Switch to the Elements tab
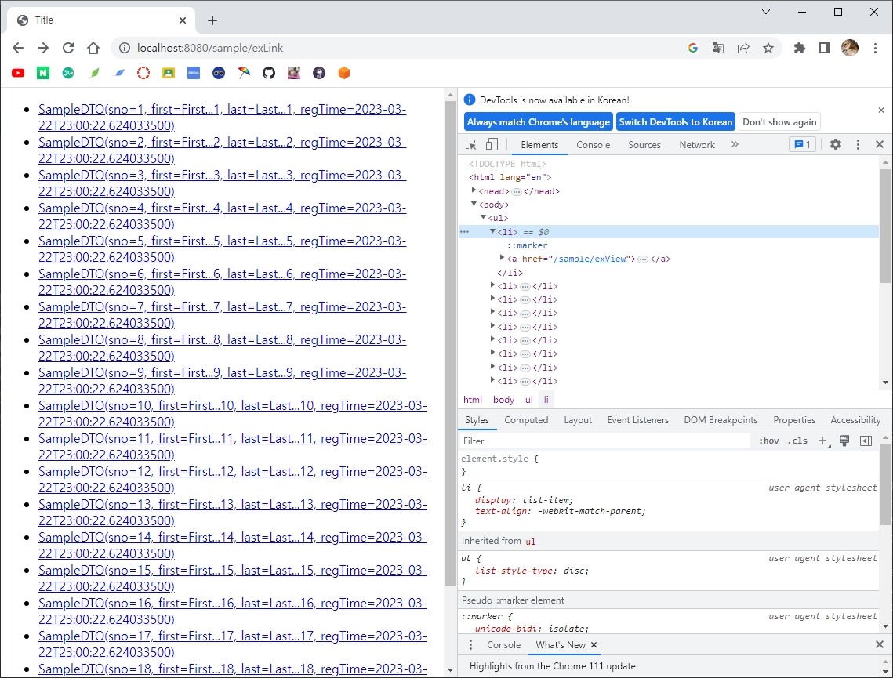The image size is (893, 678). click(x=539, y=144)
